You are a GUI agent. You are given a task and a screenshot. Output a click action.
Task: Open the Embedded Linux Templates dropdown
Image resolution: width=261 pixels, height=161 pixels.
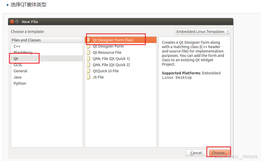[203, 32]
